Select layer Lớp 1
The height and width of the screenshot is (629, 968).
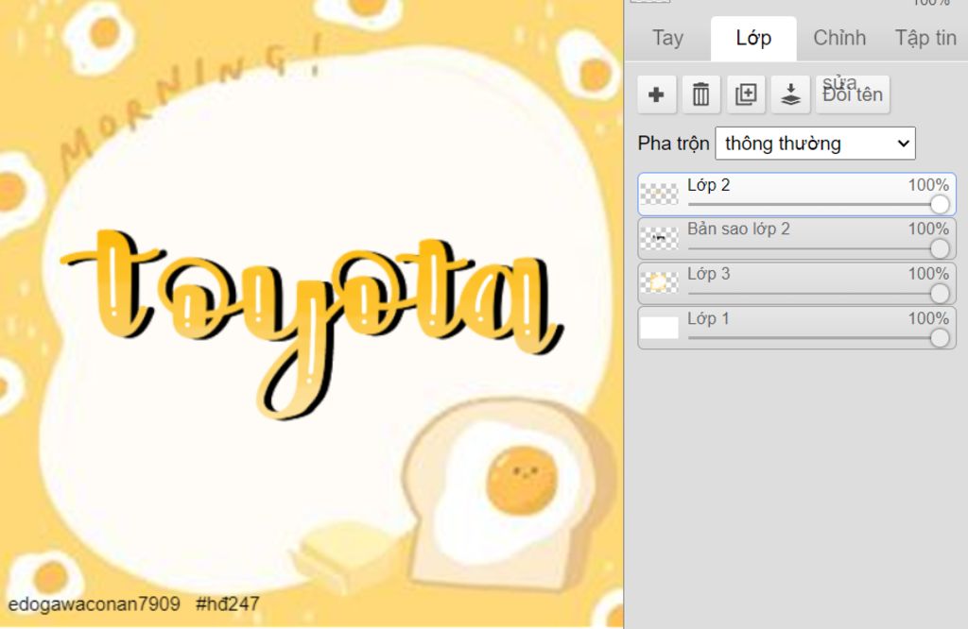(x=797, y=328)
